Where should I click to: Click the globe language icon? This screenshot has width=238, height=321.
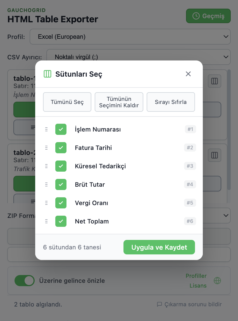217,281
